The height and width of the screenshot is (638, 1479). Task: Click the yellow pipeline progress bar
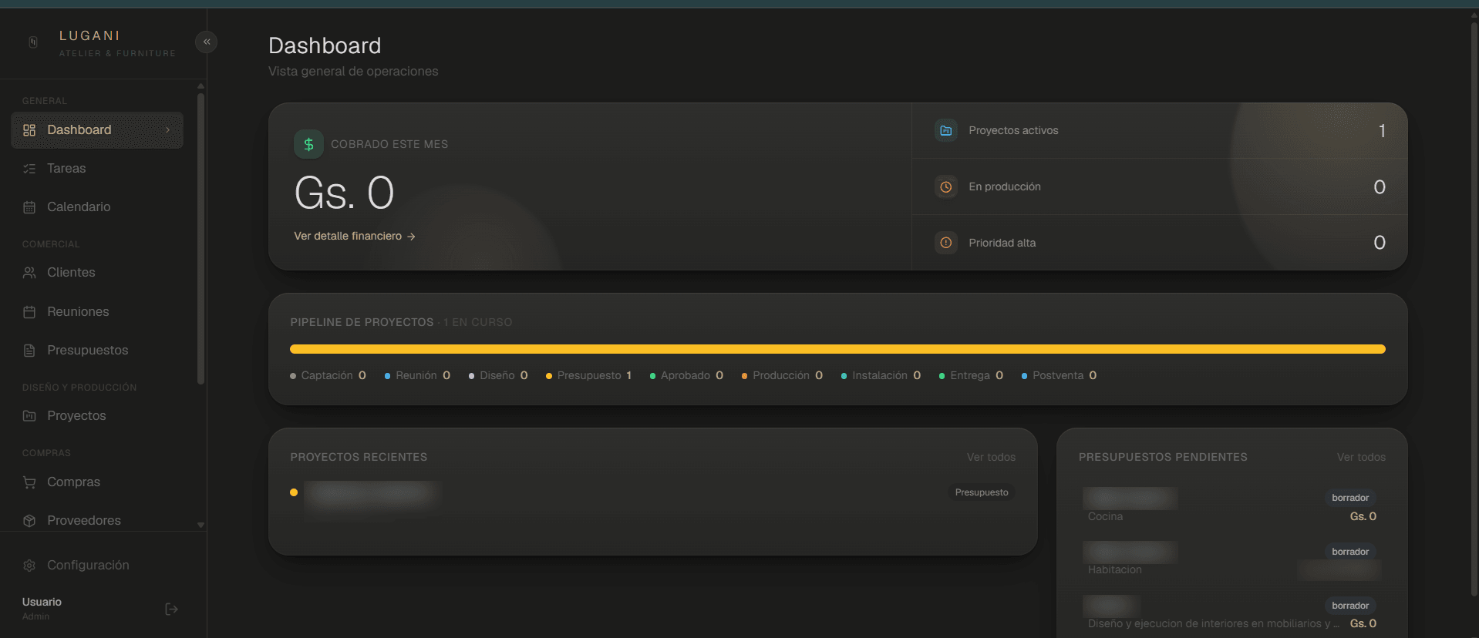pos(837,349)
